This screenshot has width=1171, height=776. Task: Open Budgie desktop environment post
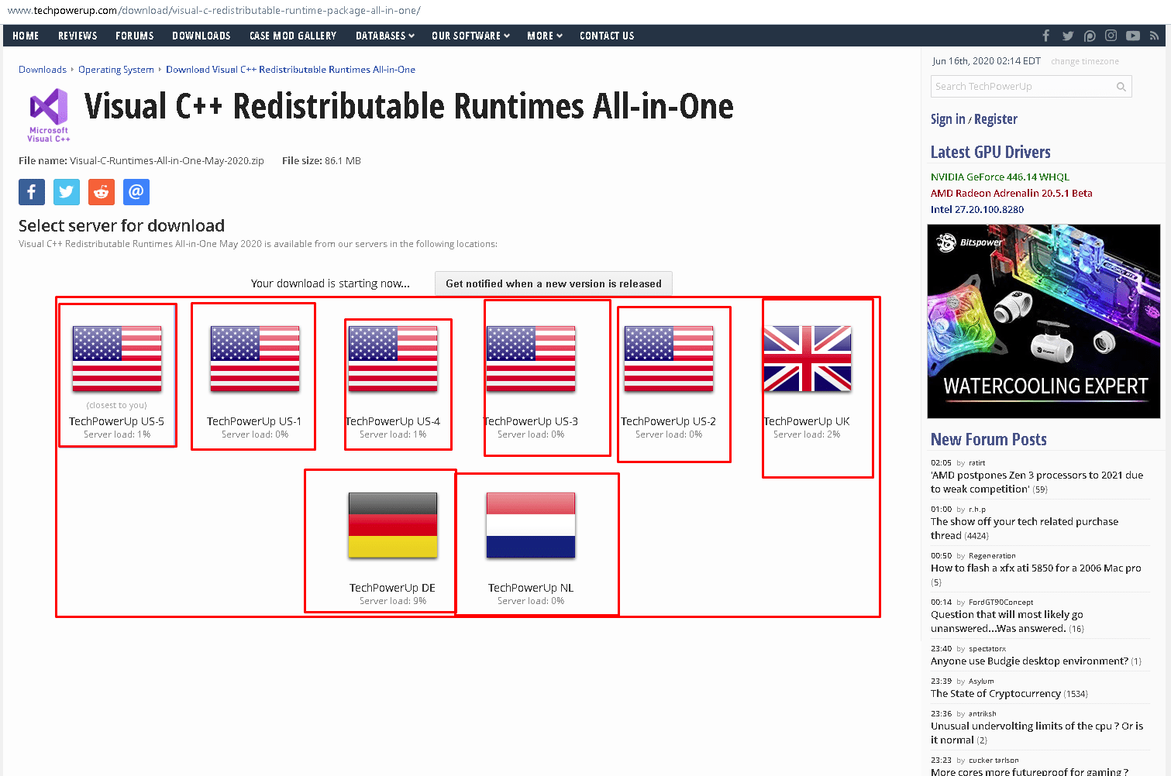[x=1029, y=661]
